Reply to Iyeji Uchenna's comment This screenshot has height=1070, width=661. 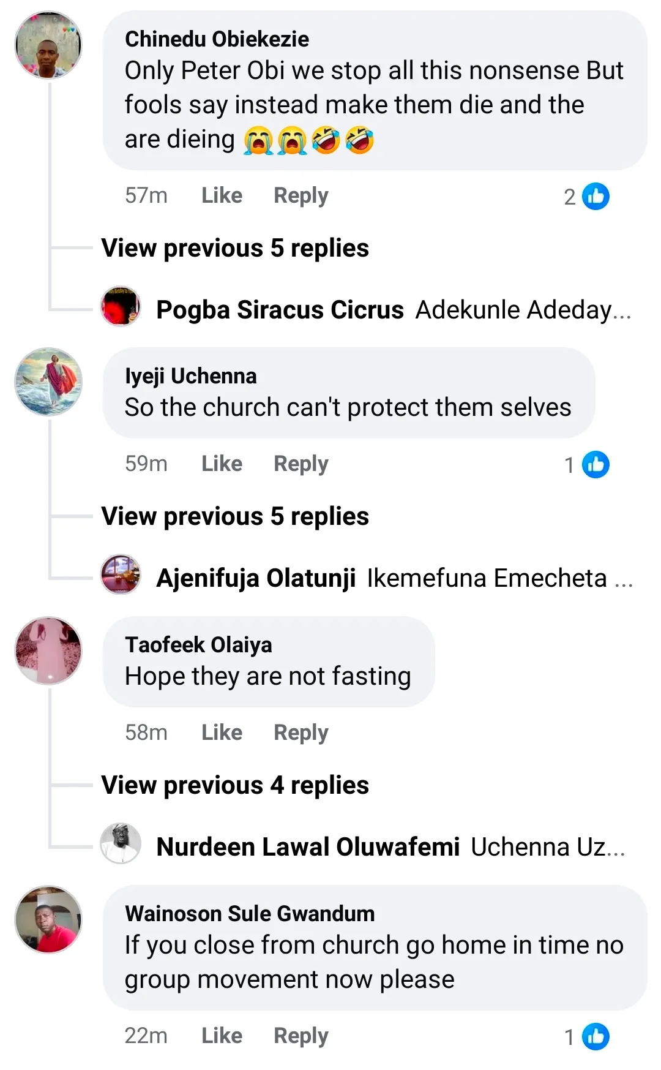click(301, 464)
